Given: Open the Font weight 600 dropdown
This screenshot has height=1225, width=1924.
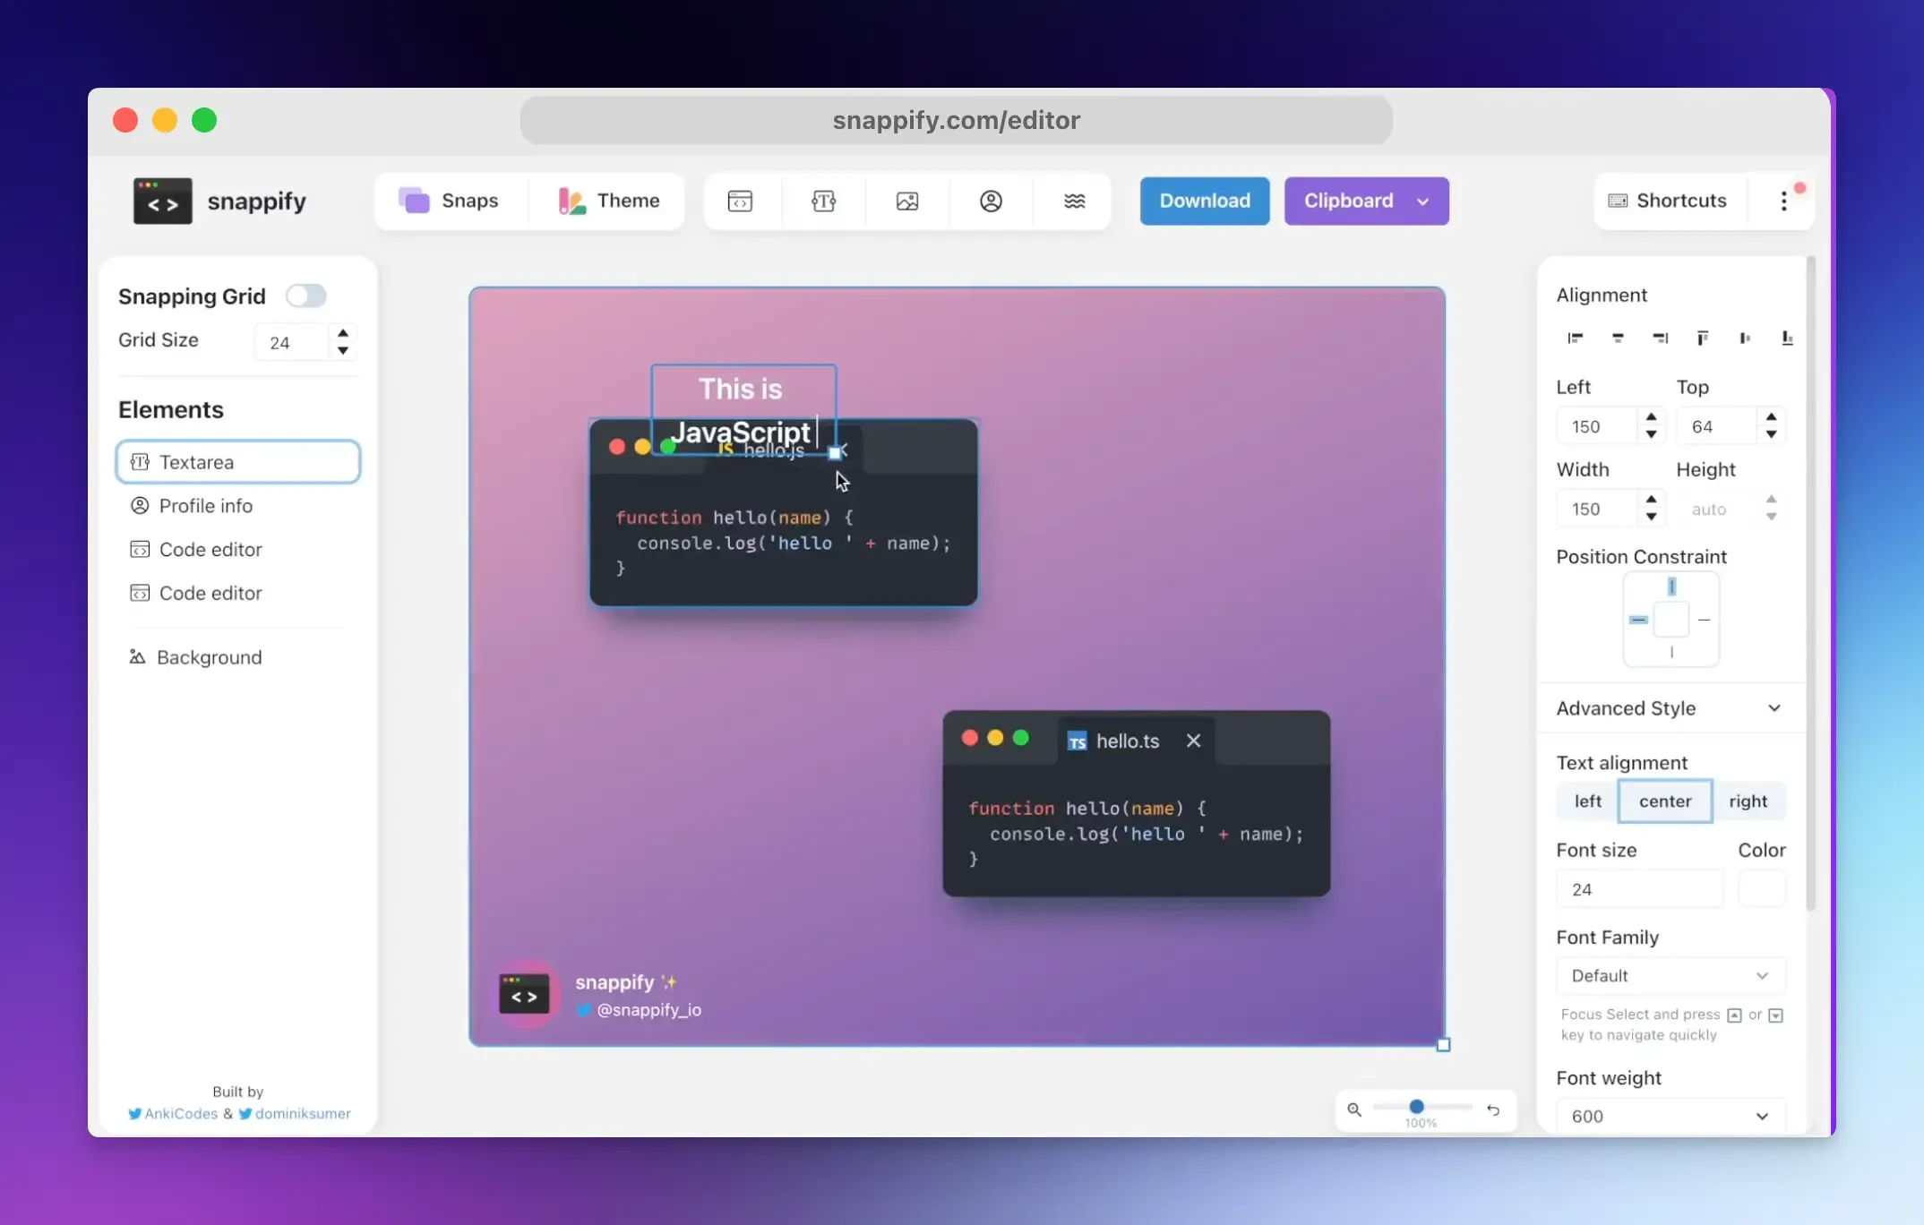Looking at the screenshot, I should (1670, 1116).
